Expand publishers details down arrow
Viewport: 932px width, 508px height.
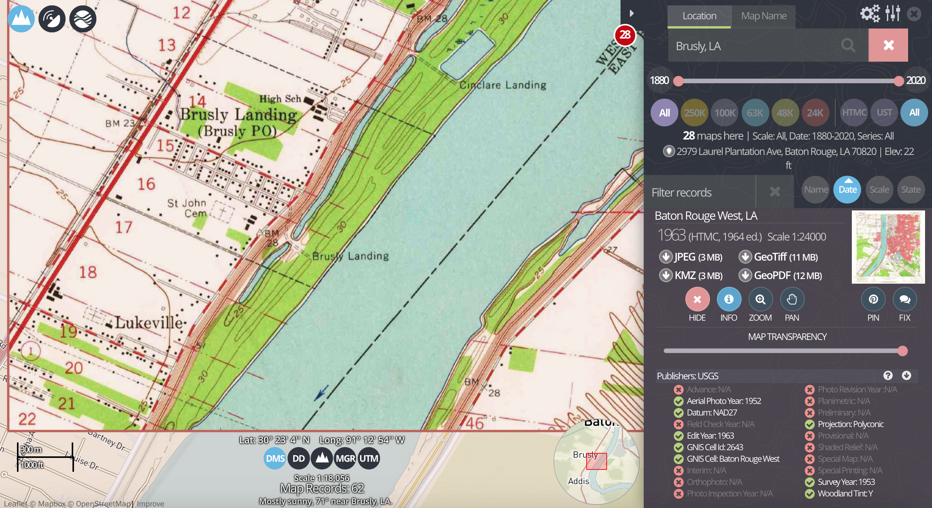[x=907, y=375]
